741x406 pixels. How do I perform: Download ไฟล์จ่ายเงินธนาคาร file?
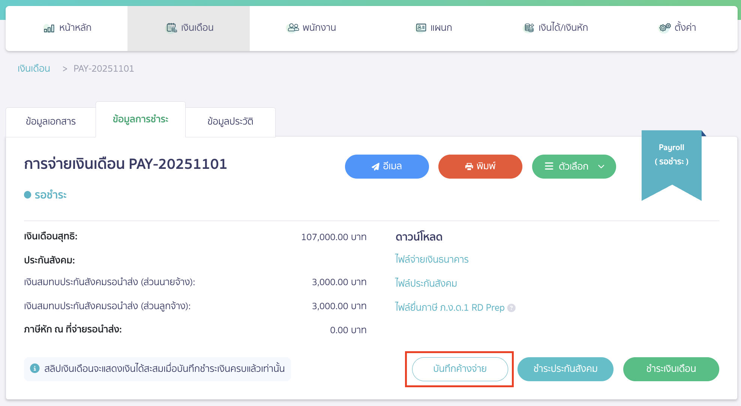coord(431,259)
